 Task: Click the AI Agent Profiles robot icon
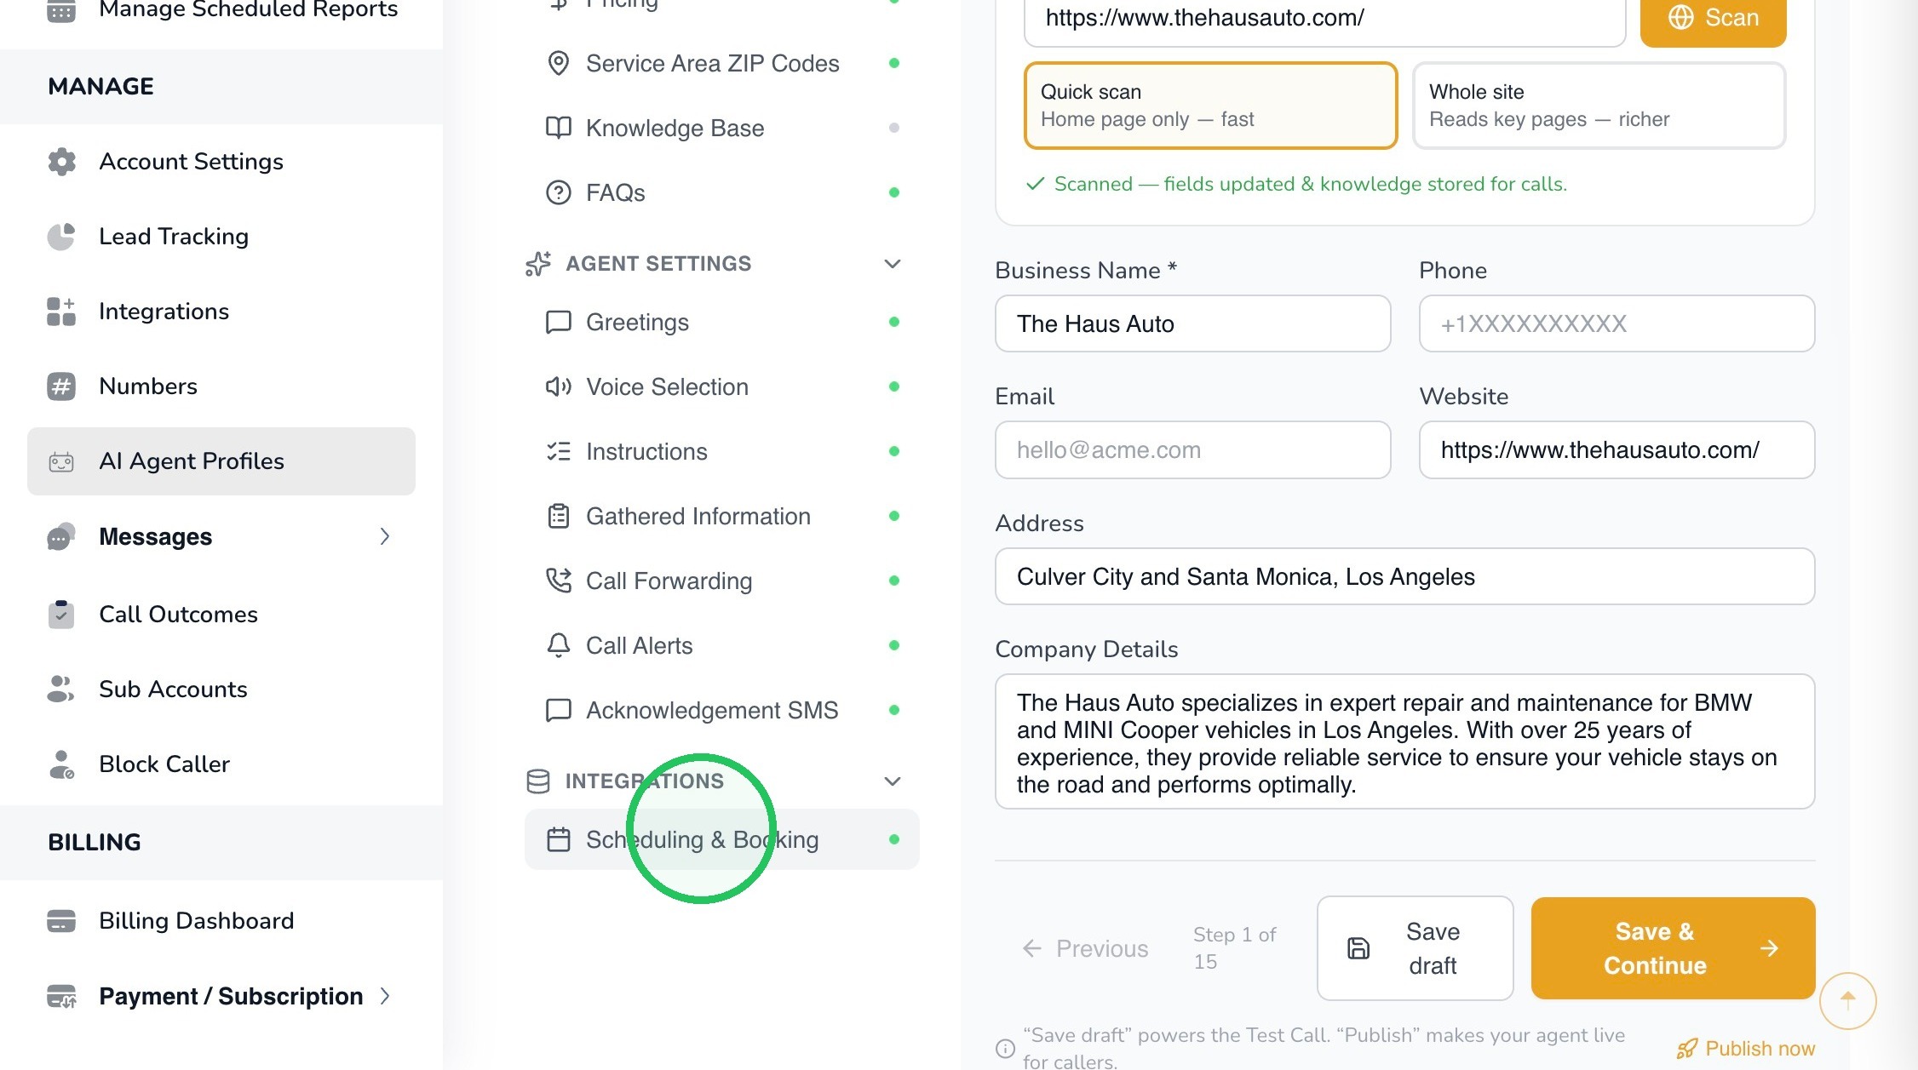click(x=61, y=461)
